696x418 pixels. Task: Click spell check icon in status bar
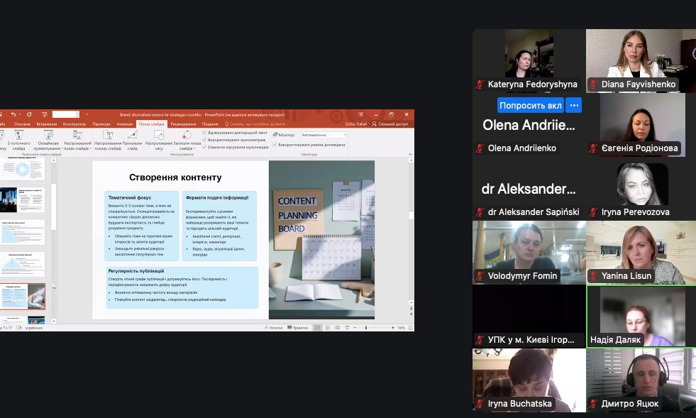(x=18, y=328)
